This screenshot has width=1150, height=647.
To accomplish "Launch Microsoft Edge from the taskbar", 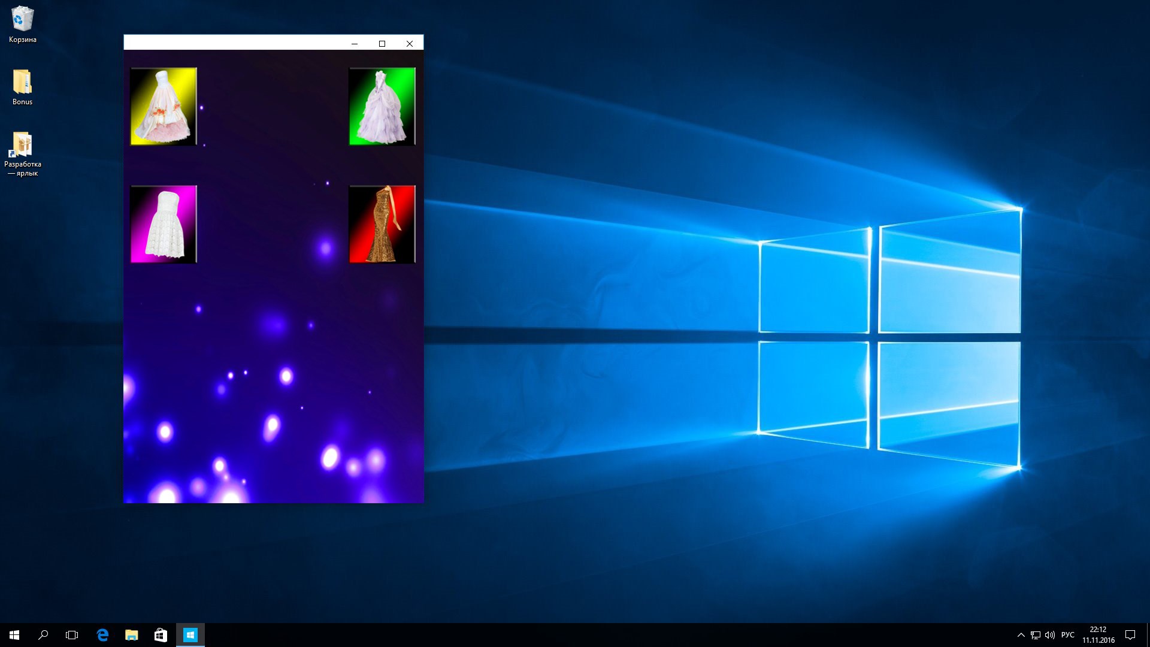I will pos(102,635).
